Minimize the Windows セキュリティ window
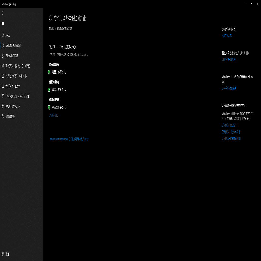261x261 pixels. coord(245,4)
